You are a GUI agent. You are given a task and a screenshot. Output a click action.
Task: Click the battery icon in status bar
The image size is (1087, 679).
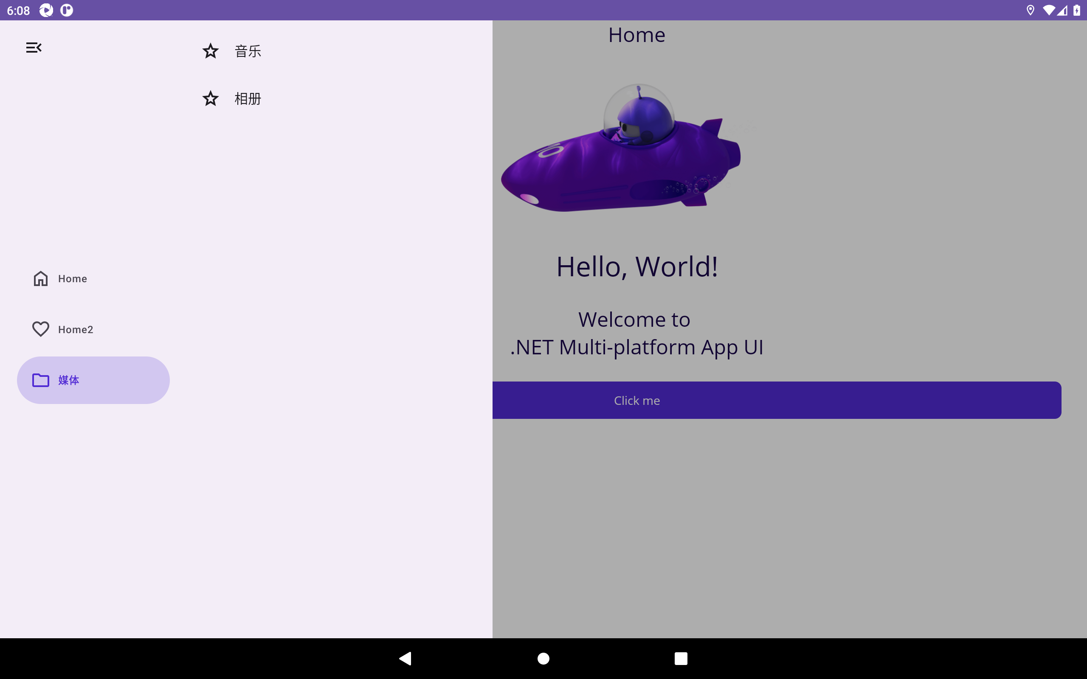click(x=1077, y=10)
